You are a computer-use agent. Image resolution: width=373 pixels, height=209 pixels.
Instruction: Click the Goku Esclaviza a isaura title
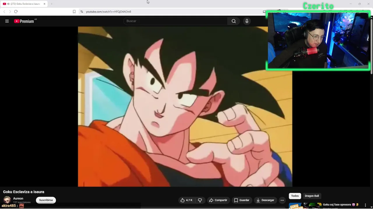pyautogui.click(x=24, y=192)
